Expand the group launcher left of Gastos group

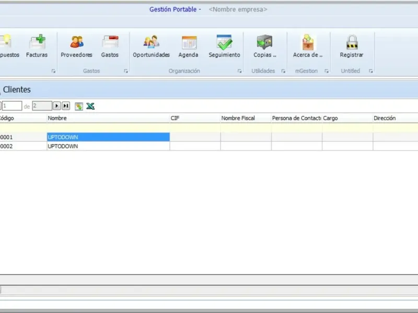[x=53, y=71]
